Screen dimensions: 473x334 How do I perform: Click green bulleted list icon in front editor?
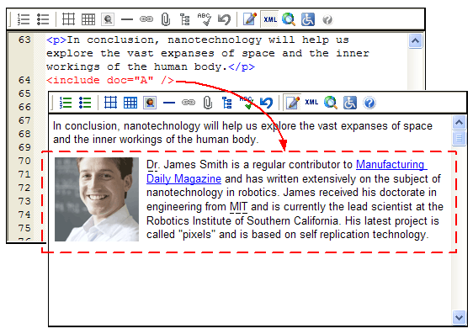pos(85,103)
